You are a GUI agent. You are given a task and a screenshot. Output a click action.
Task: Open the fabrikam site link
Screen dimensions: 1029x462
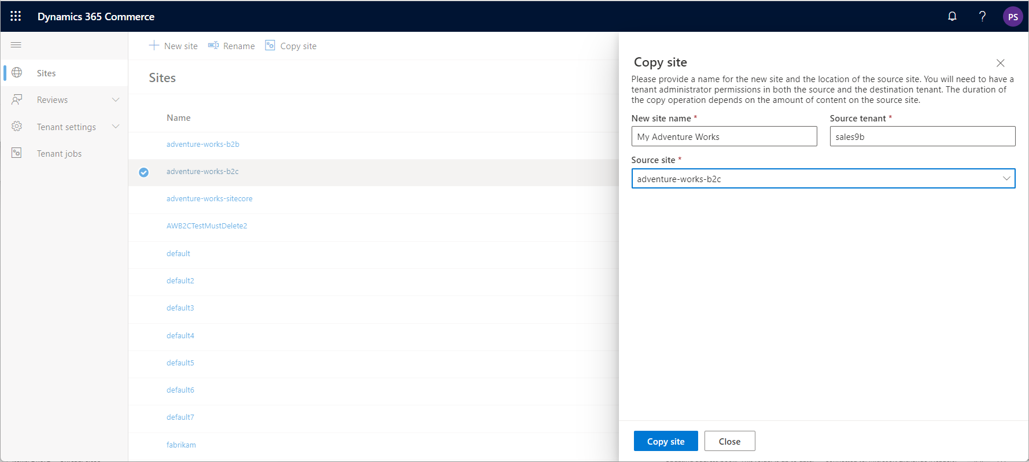pos(181,445)
